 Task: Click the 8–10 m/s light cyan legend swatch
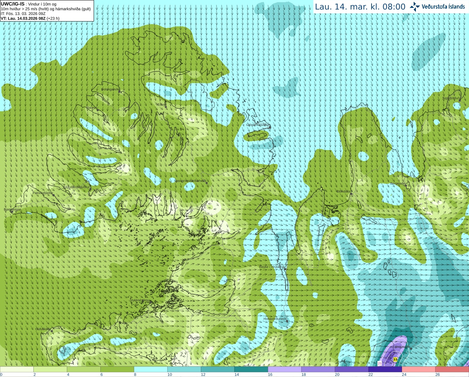(151, 369)
